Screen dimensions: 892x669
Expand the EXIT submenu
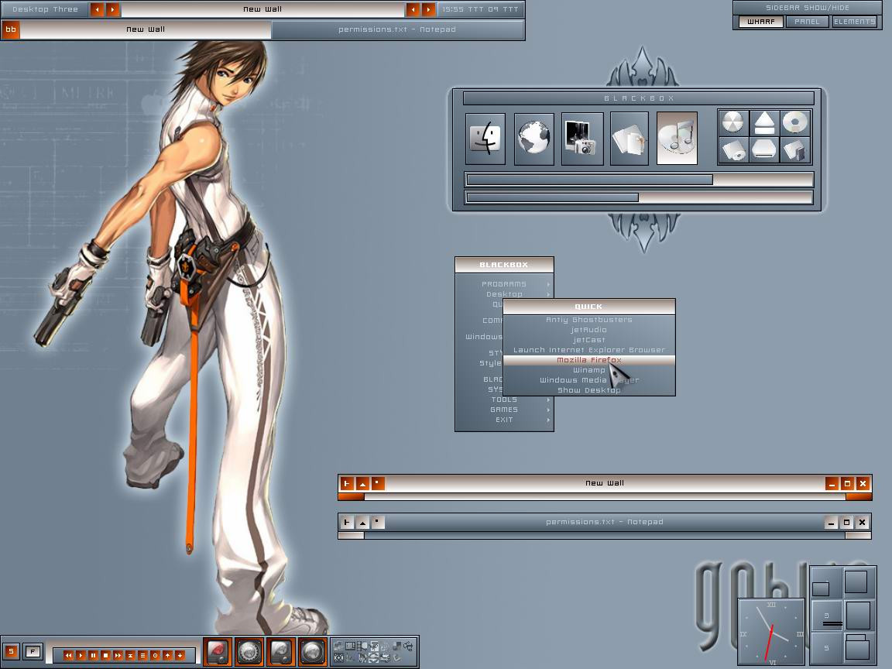pyautogui.click(x=504, y=420)
